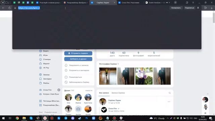Image resolution: width=215 pixels, height=121 pixels.
Task: Open Photoshop from the taskbar
Action: pyautogui.click(x=87, y=118)
